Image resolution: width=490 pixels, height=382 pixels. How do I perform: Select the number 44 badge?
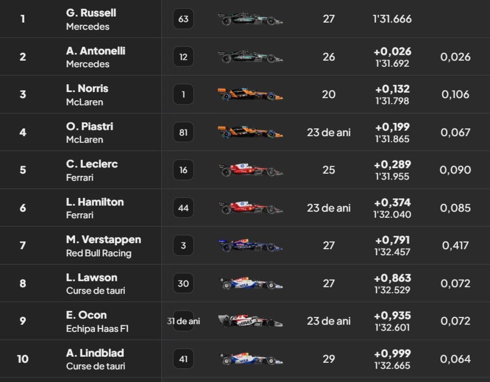coord(183,208)
